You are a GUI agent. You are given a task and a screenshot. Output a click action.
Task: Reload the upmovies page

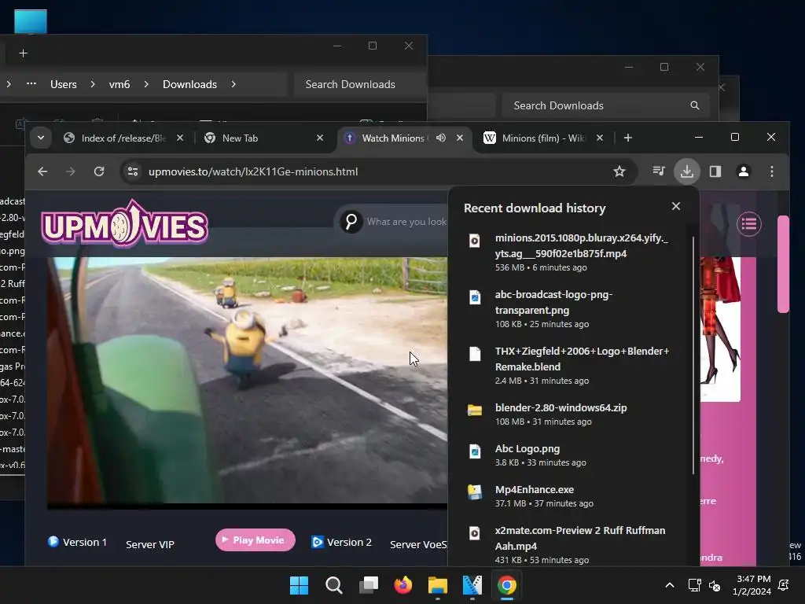click(x=99, y=171)
